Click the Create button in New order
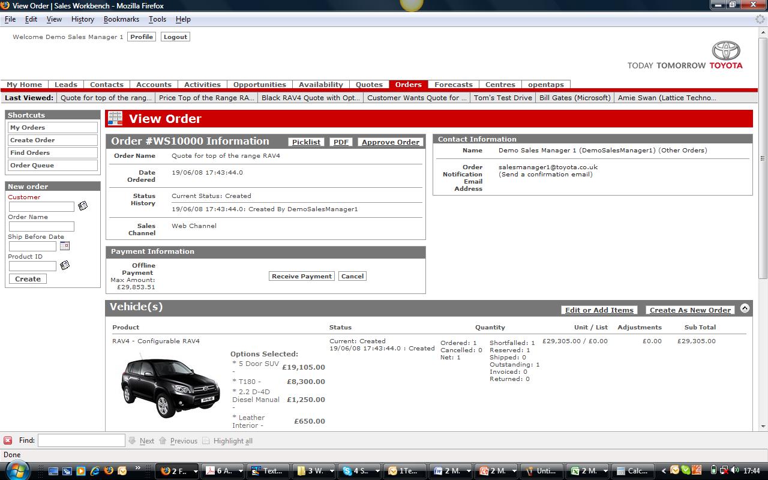The image size is (768, 480). click(x=28, y=279)
